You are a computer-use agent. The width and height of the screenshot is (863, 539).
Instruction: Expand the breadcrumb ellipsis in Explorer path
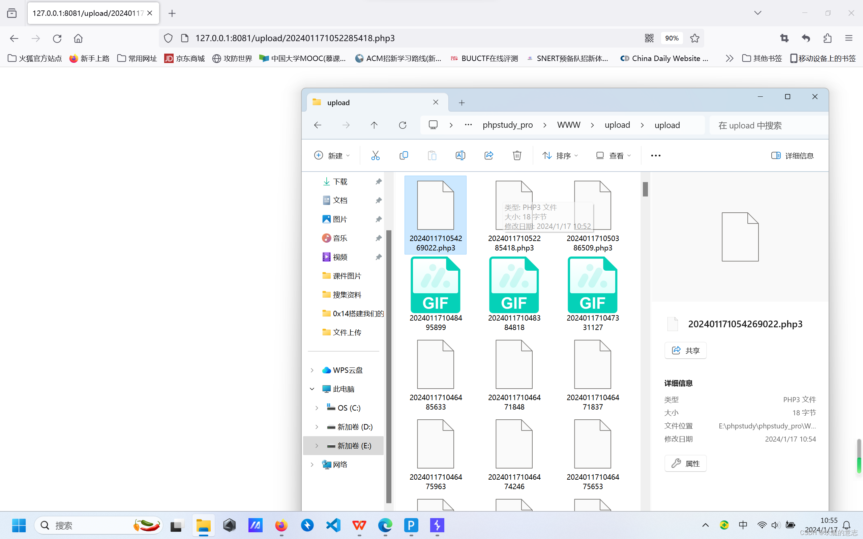[x=468, y=125]
